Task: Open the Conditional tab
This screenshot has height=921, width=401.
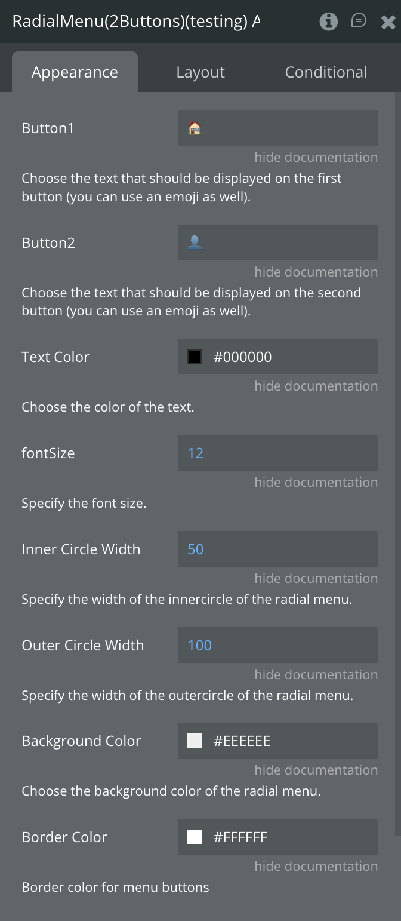Action: pos(326,72)
